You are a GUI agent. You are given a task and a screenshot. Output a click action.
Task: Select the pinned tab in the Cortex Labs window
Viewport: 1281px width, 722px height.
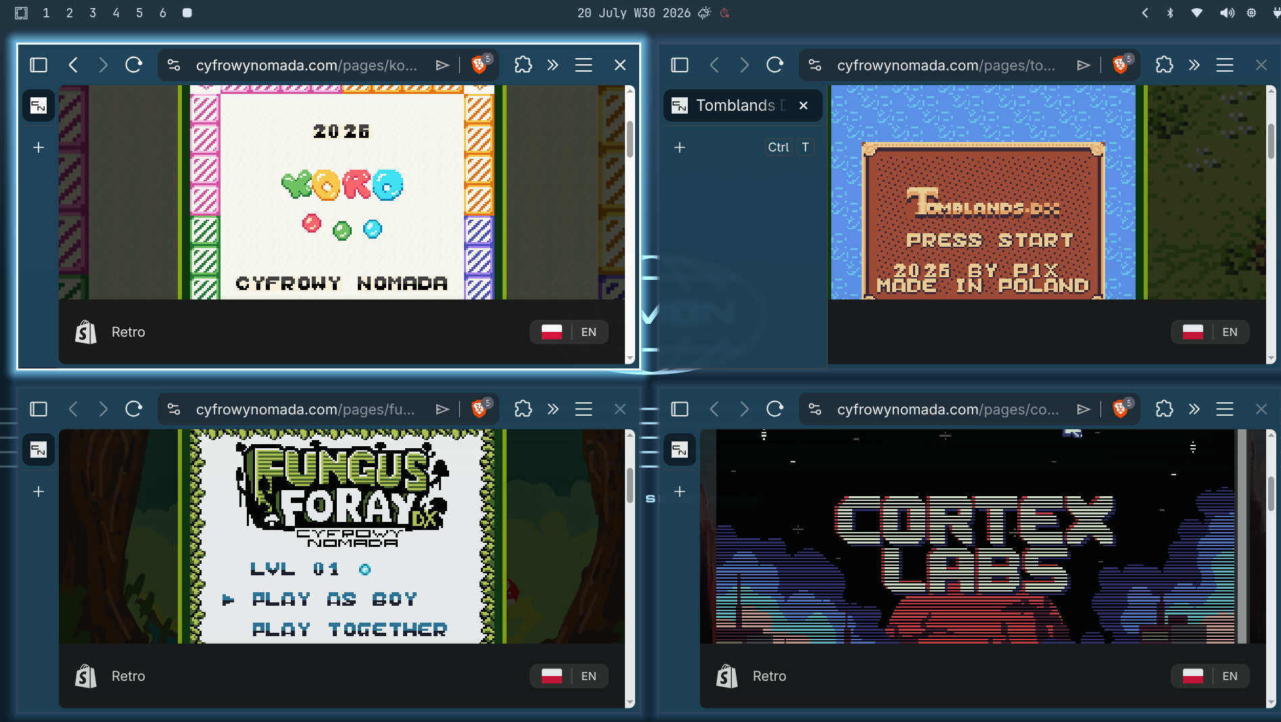click(680, 450)
